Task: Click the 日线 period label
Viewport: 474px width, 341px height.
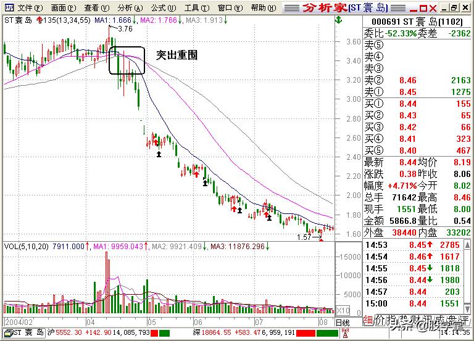Action: [x=343, y=323]
